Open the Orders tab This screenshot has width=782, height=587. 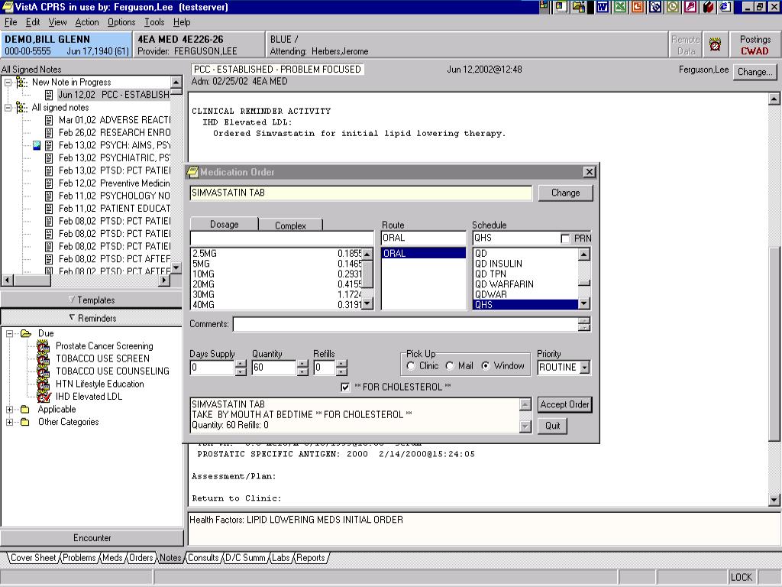[141, 557]
